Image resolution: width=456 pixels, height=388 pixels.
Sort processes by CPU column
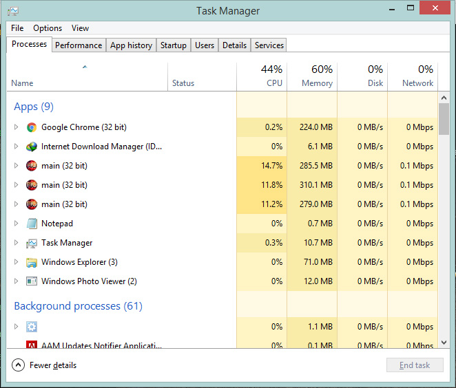pyautogui.click(x=262, y=76)
